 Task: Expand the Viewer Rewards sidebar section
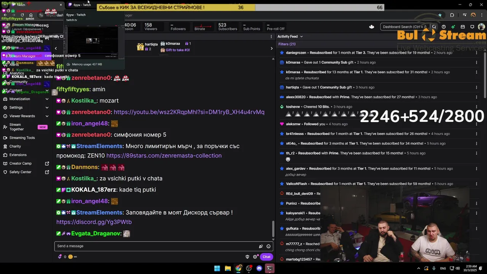(x=47, y=116)
